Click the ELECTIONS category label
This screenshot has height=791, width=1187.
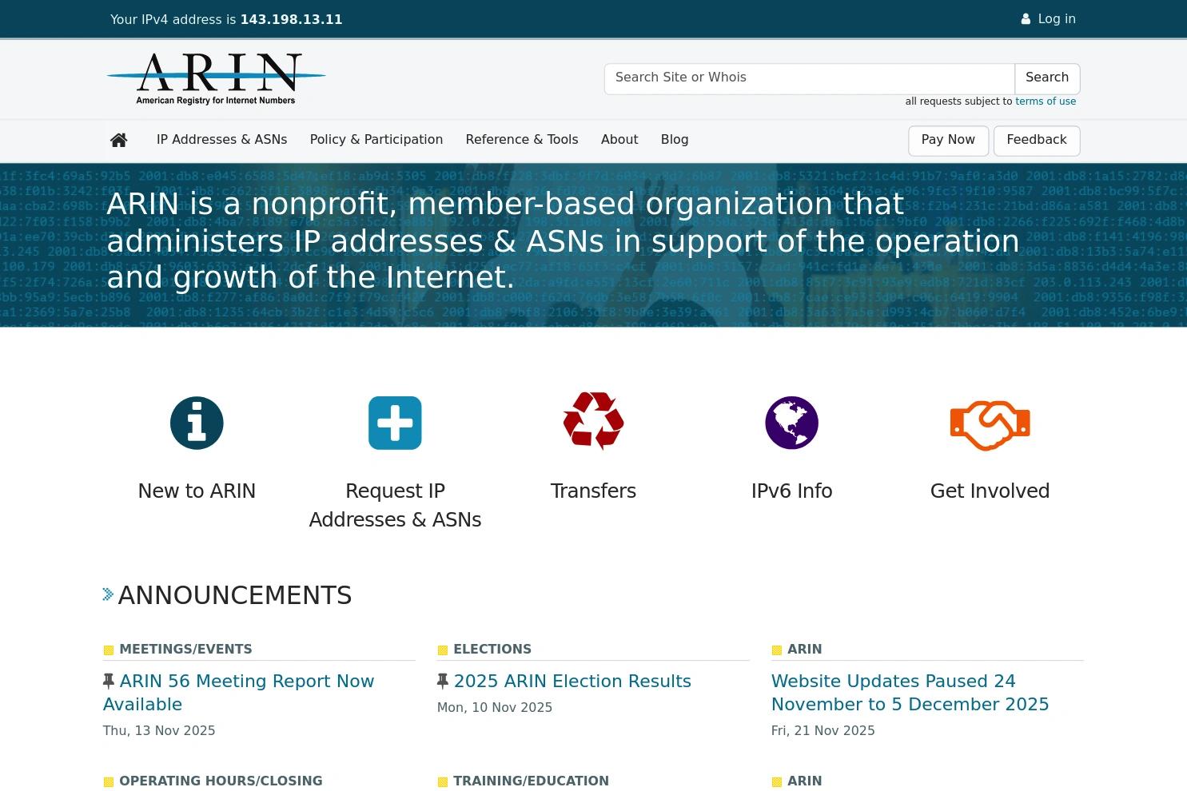pyautogui.click(x=492, y=650)
